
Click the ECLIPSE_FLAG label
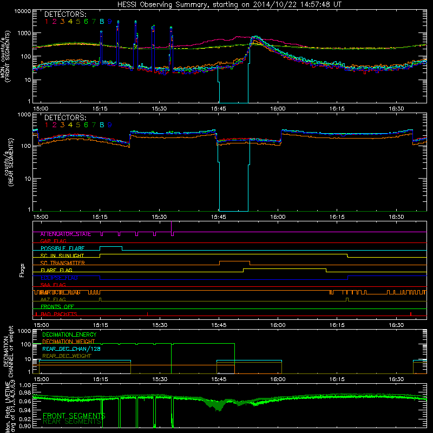59,278
